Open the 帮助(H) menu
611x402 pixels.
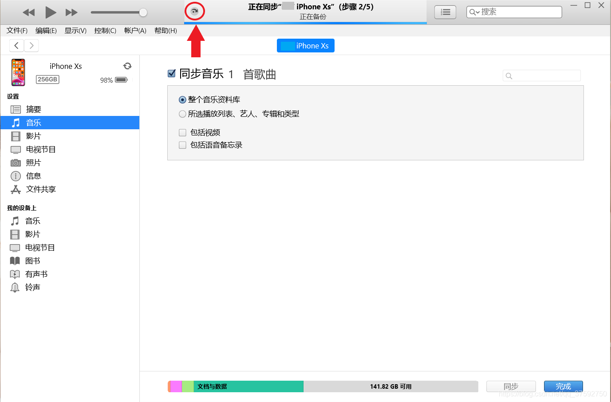click(166, 31)
